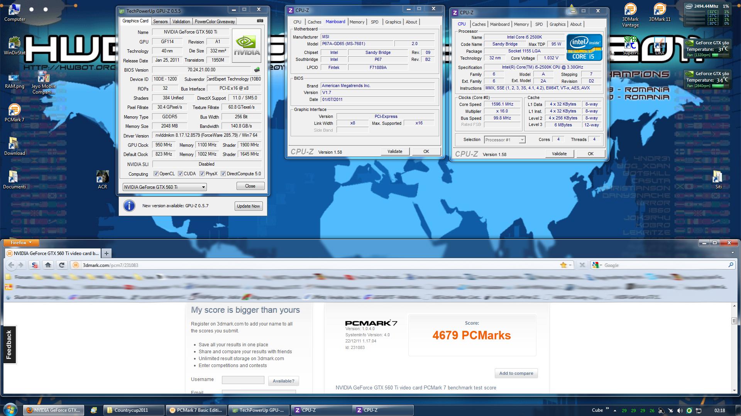Toggle the DirectCompute 5.0 checkbox

(x=223, y=174)
